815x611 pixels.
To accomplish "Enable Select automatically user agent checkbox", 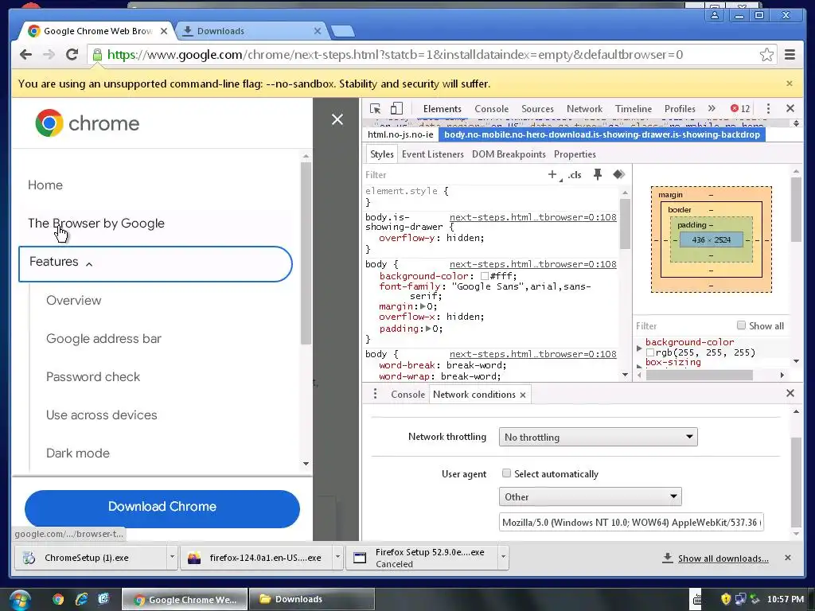I will pos(506,473).
